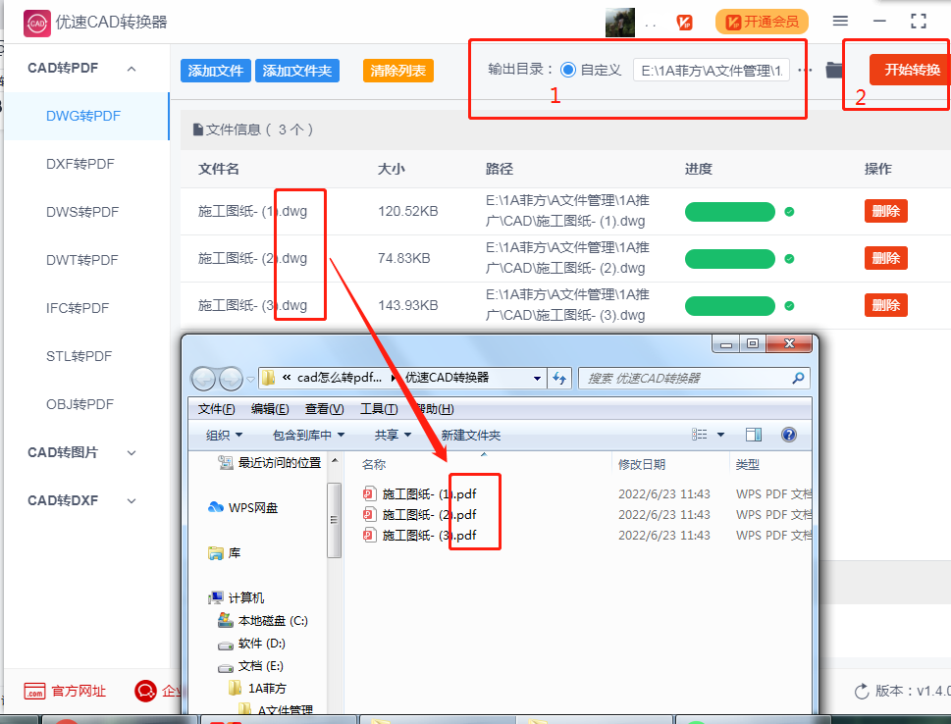Collapse the CAD转PDF sidebar section

pyautogui.click(x=131, y=69)
